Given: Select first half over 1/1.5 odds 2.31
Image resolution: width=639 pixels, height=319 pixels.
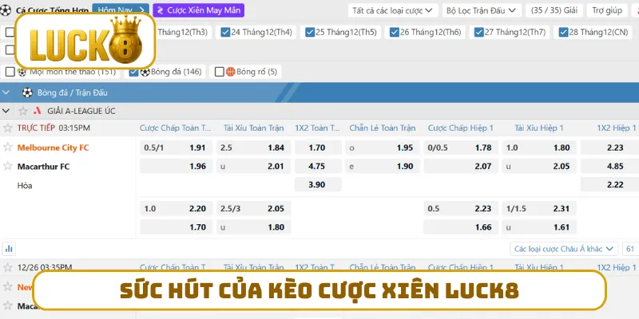Looking at the screenshot, I should [539, 209].
